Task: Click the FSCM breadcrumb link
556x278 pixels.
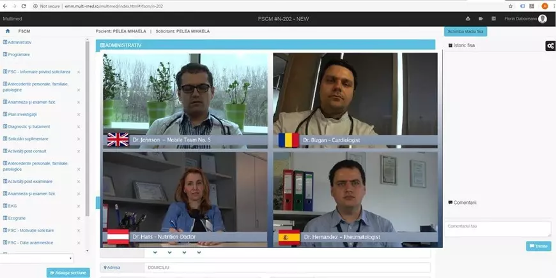Action: pyautogui.click(x=24, y=31)
